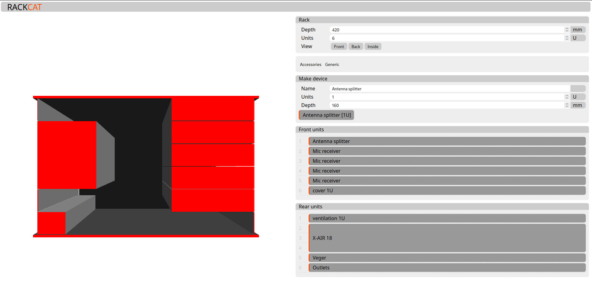Click the View label
Viewport: 592px width, 307px height.
click(x=307, y=46)
